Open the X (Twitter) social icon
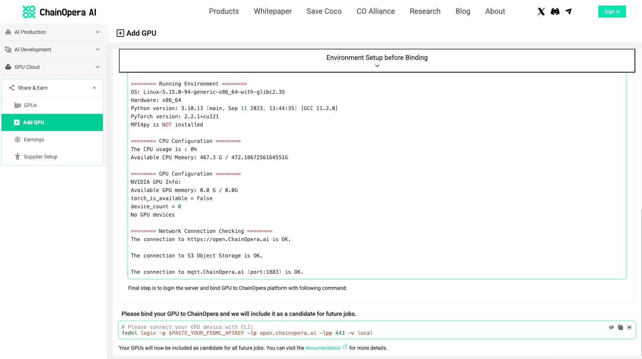 coord(541,12)
